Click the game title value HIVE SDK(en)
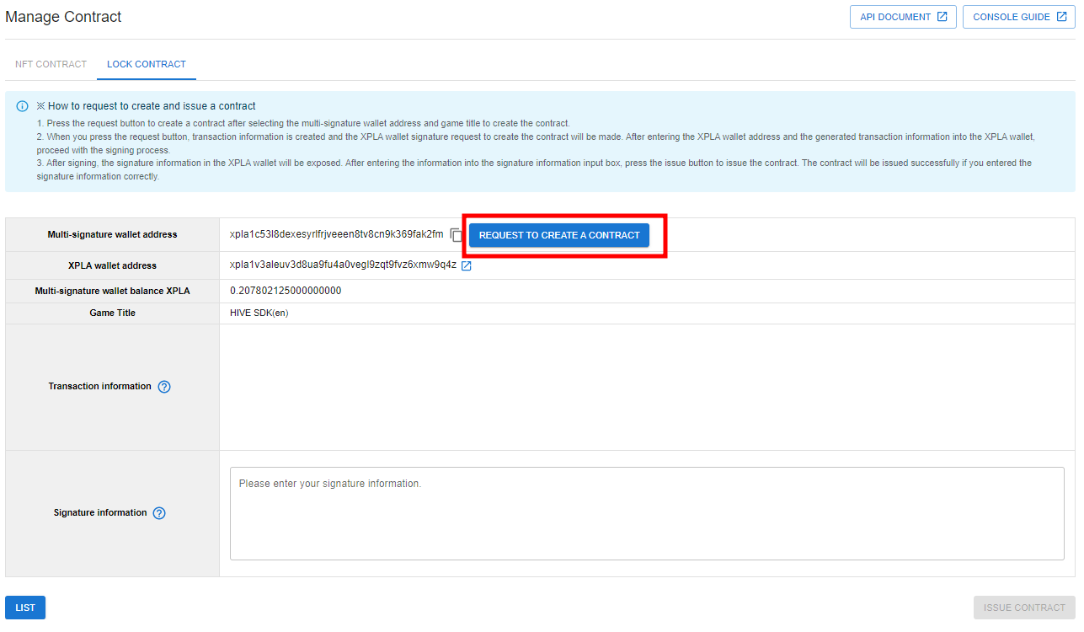 point(259,313)
